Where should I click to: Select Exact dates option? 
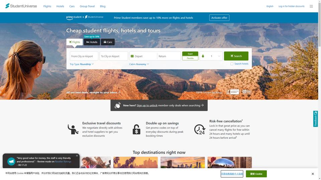tap(190, 54)
